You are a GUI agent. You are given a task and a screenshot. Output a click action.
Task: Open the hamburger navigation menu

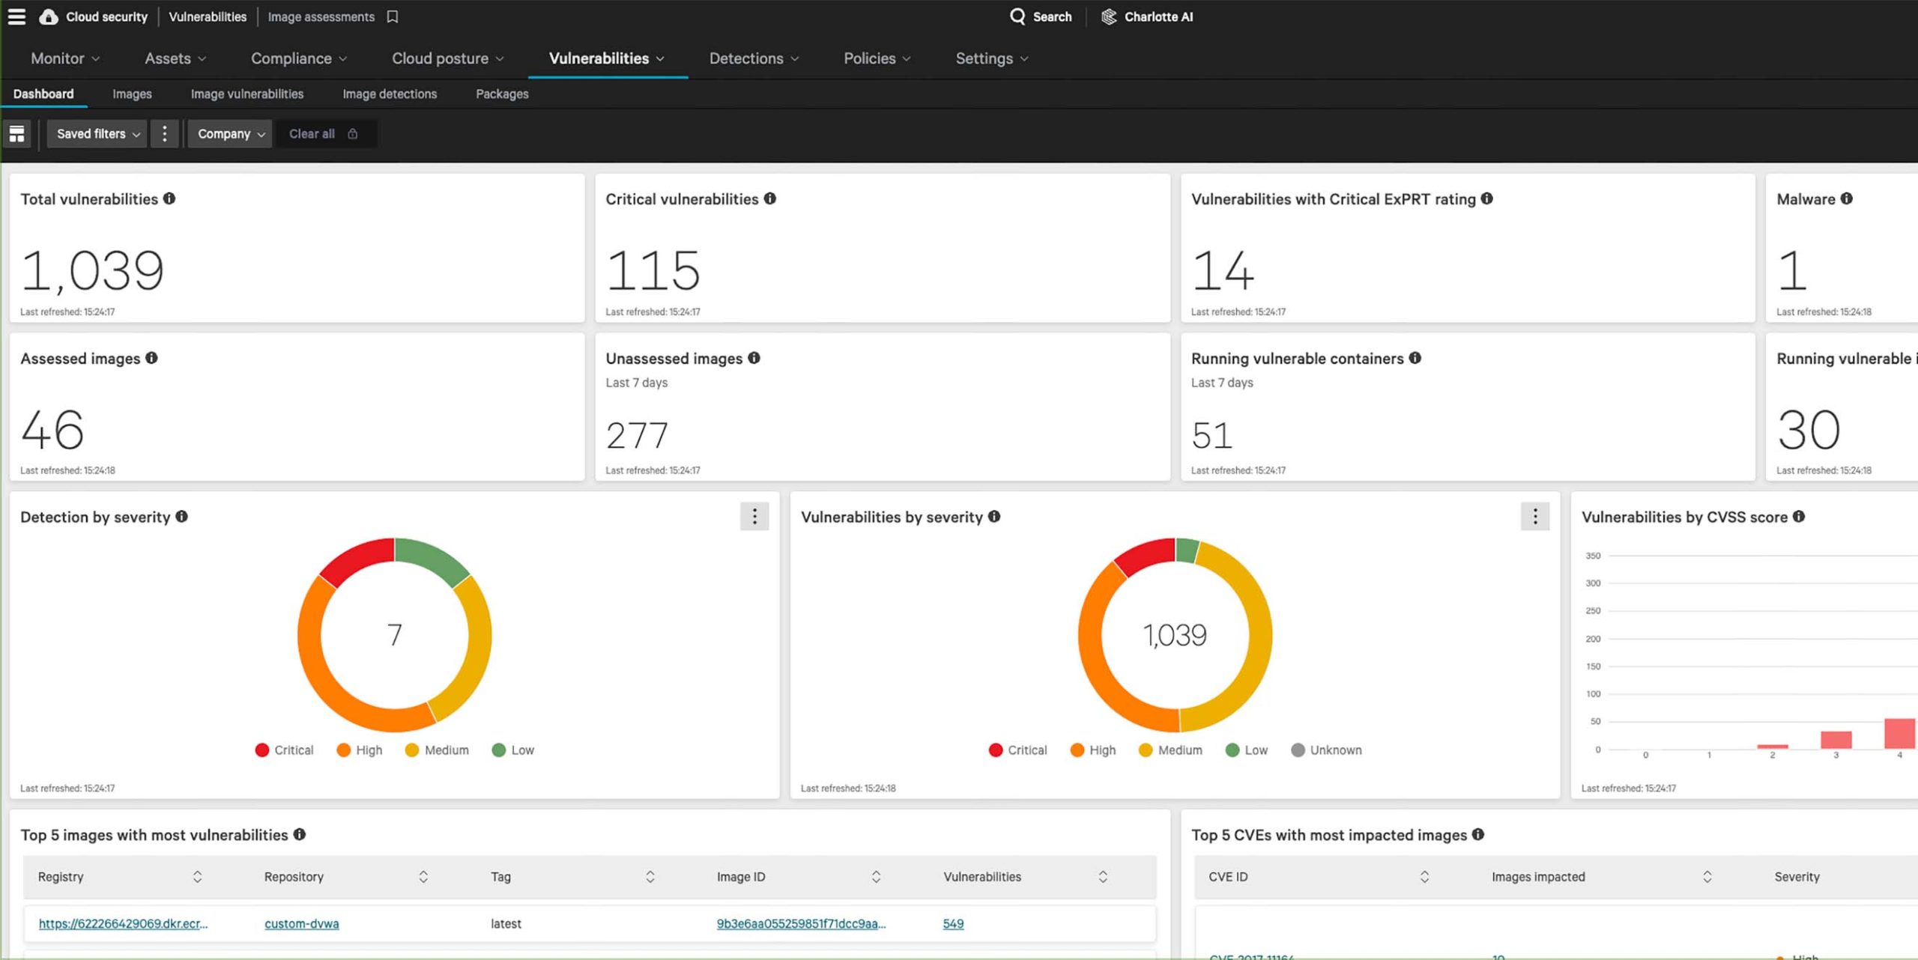16,16
